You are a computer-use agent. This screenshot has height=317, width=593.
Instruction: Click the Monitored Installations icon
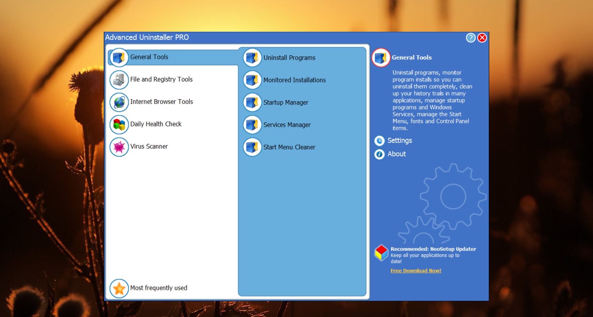[252, 80]
